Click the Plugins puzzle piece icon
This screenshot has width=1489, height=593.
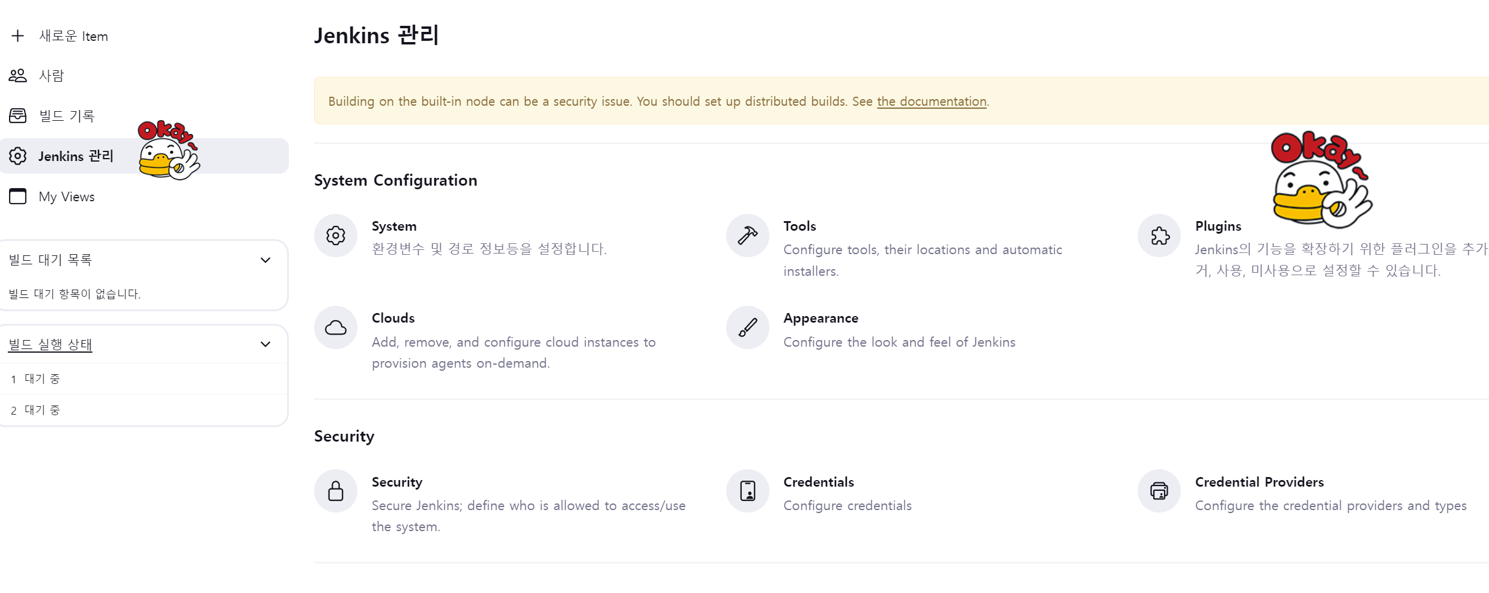point(1159,236)
